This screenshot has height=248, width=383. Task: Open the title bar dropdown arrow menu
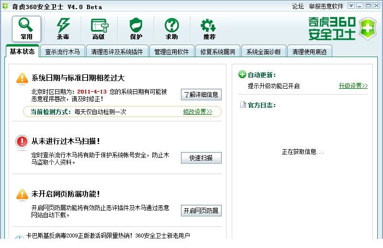point(351,6)
